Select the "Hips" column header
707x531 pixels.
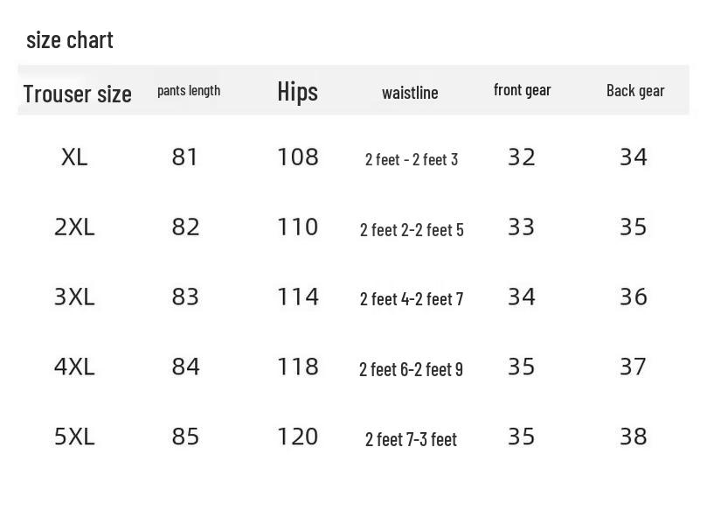[x=297, y=91]
